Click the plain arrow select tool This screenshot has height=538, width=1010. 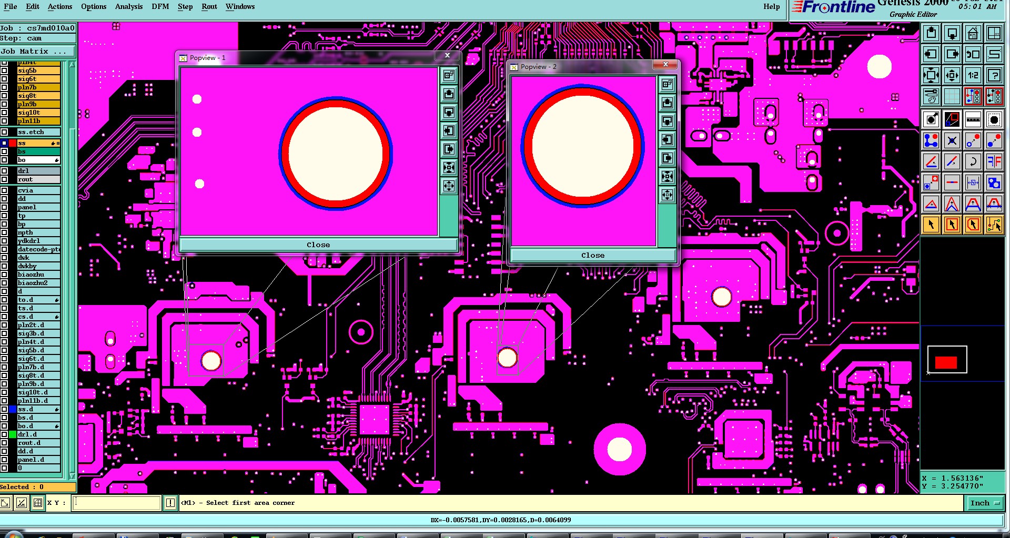point(931,225)
